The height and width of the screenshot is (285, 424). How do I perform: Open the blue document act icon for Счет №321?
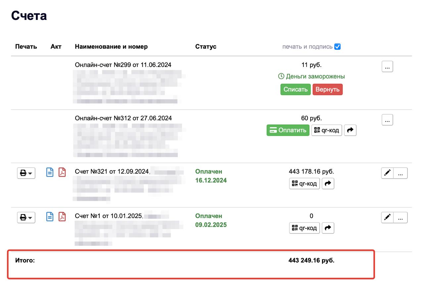click(x=49, y=172)
